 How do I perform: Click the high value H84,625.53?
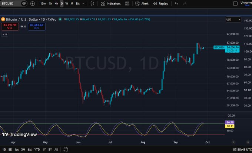pos(87,19)
